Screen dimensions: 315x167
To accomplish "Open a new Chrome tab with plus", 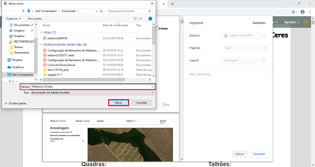I will [172, 4].
